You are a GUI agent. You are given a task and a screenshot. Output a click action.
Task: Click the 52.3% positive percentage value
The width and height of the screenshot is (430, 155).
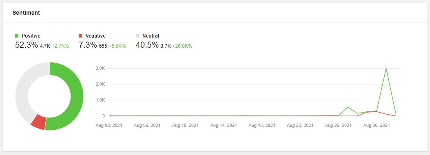[x=27, y=45]
